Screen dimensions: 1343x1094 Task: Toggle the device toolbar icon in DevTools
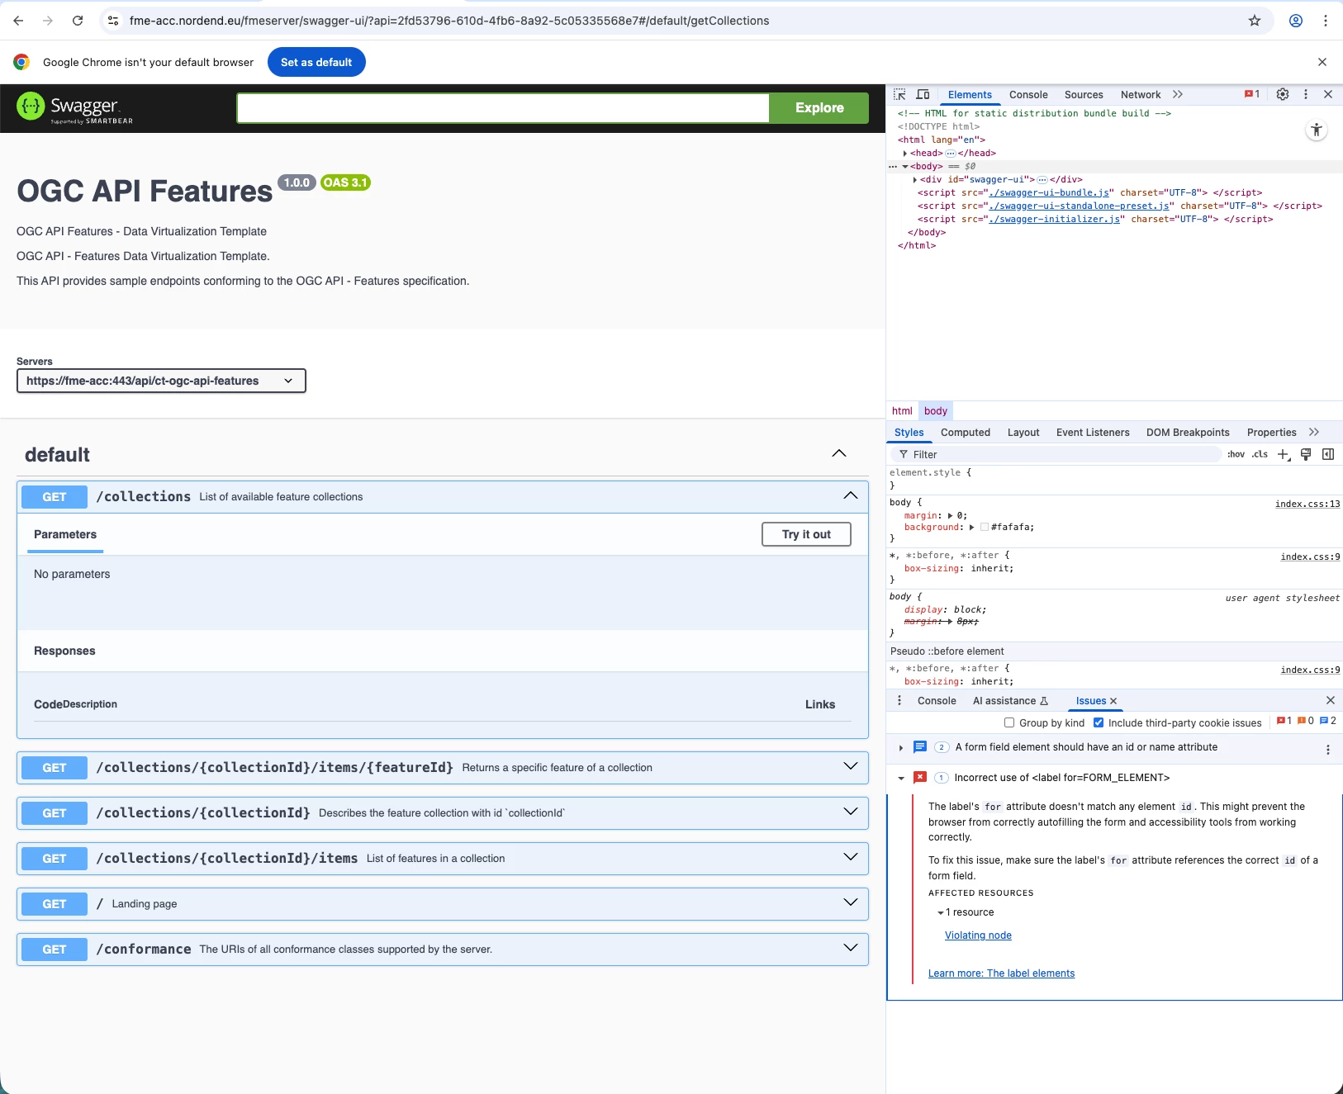tap(923, 95)
